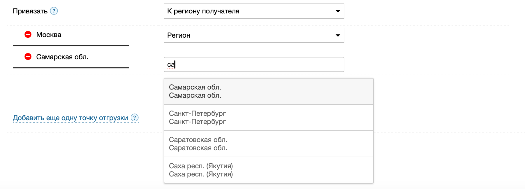The height and width of the screenshot is (189, 525).
Task: Click the Добавить еще одну точку отгрузки link
Action: pyautogui.click(x=71, y=118)
